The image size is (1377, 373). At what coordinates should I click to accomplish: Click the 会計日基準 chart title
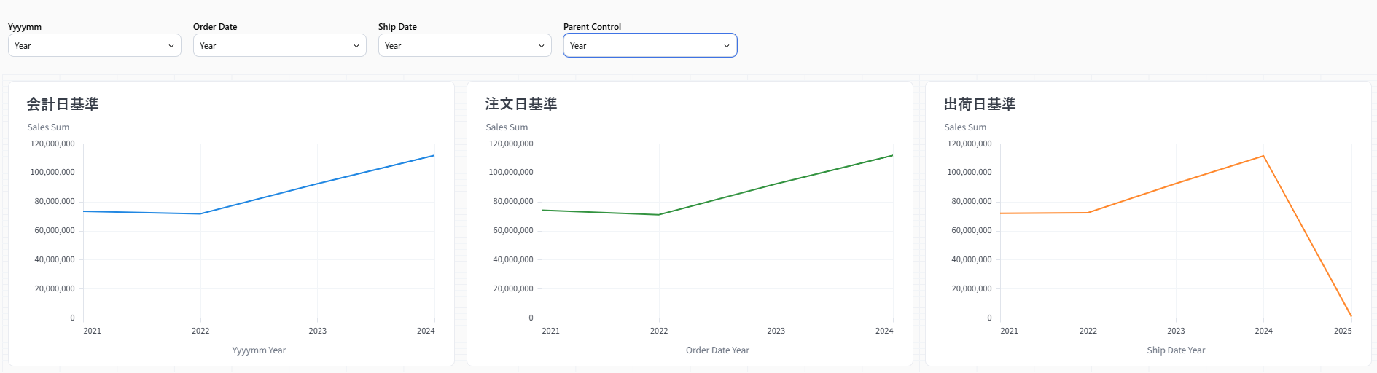click(x=63, y=104)
